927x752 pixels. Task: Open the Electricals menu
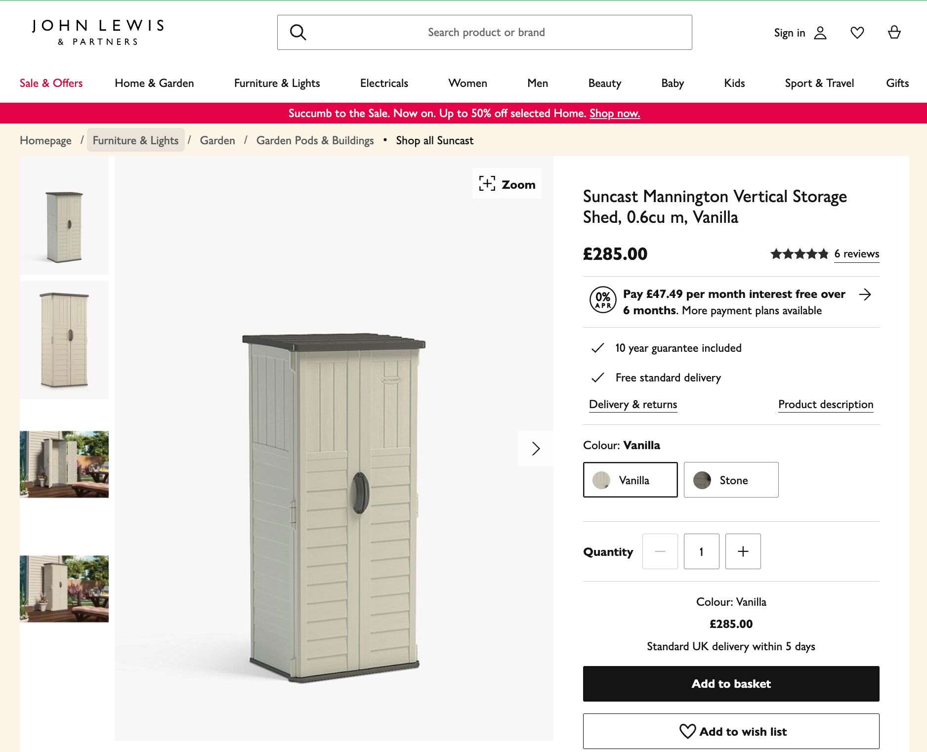(x=384, y=83)
